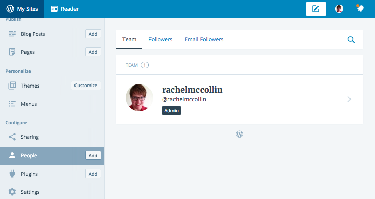Open the profile avatar in the top bar
This screenshot has width=375, height=199.
pos(339,9)
